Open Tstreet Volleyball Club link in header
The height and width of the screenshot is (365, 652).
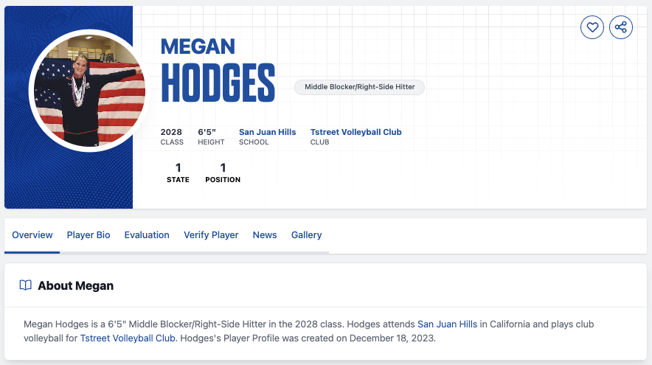[356, 132]
